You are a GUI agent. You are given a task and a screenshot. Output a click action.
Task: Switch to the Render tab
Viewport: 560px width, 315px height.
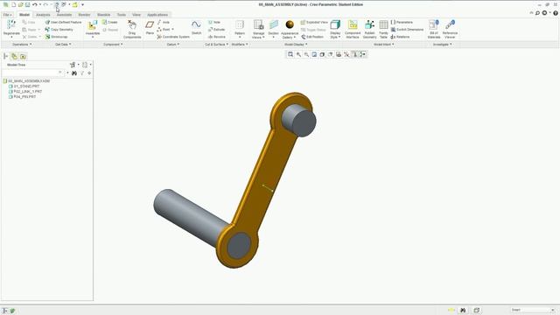click(84, 15)
